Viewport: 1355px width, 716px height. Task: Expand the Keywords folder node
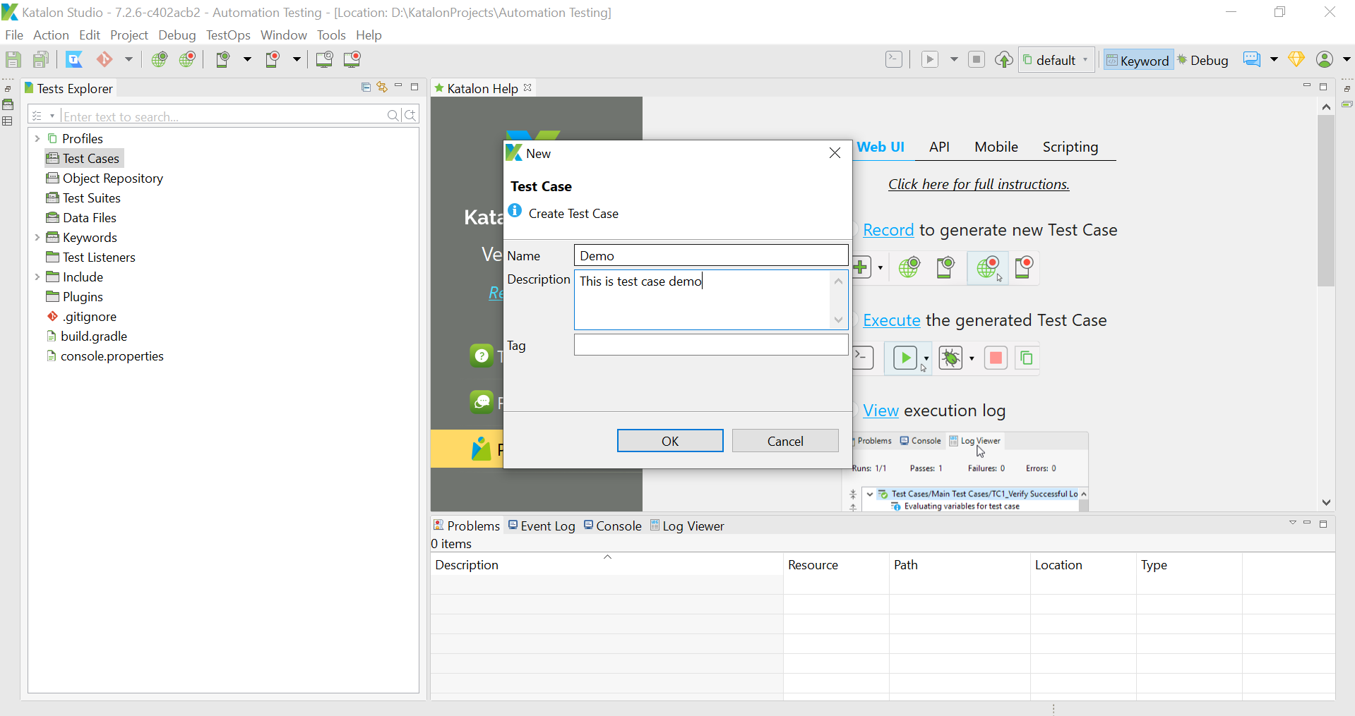click(37, 238)
